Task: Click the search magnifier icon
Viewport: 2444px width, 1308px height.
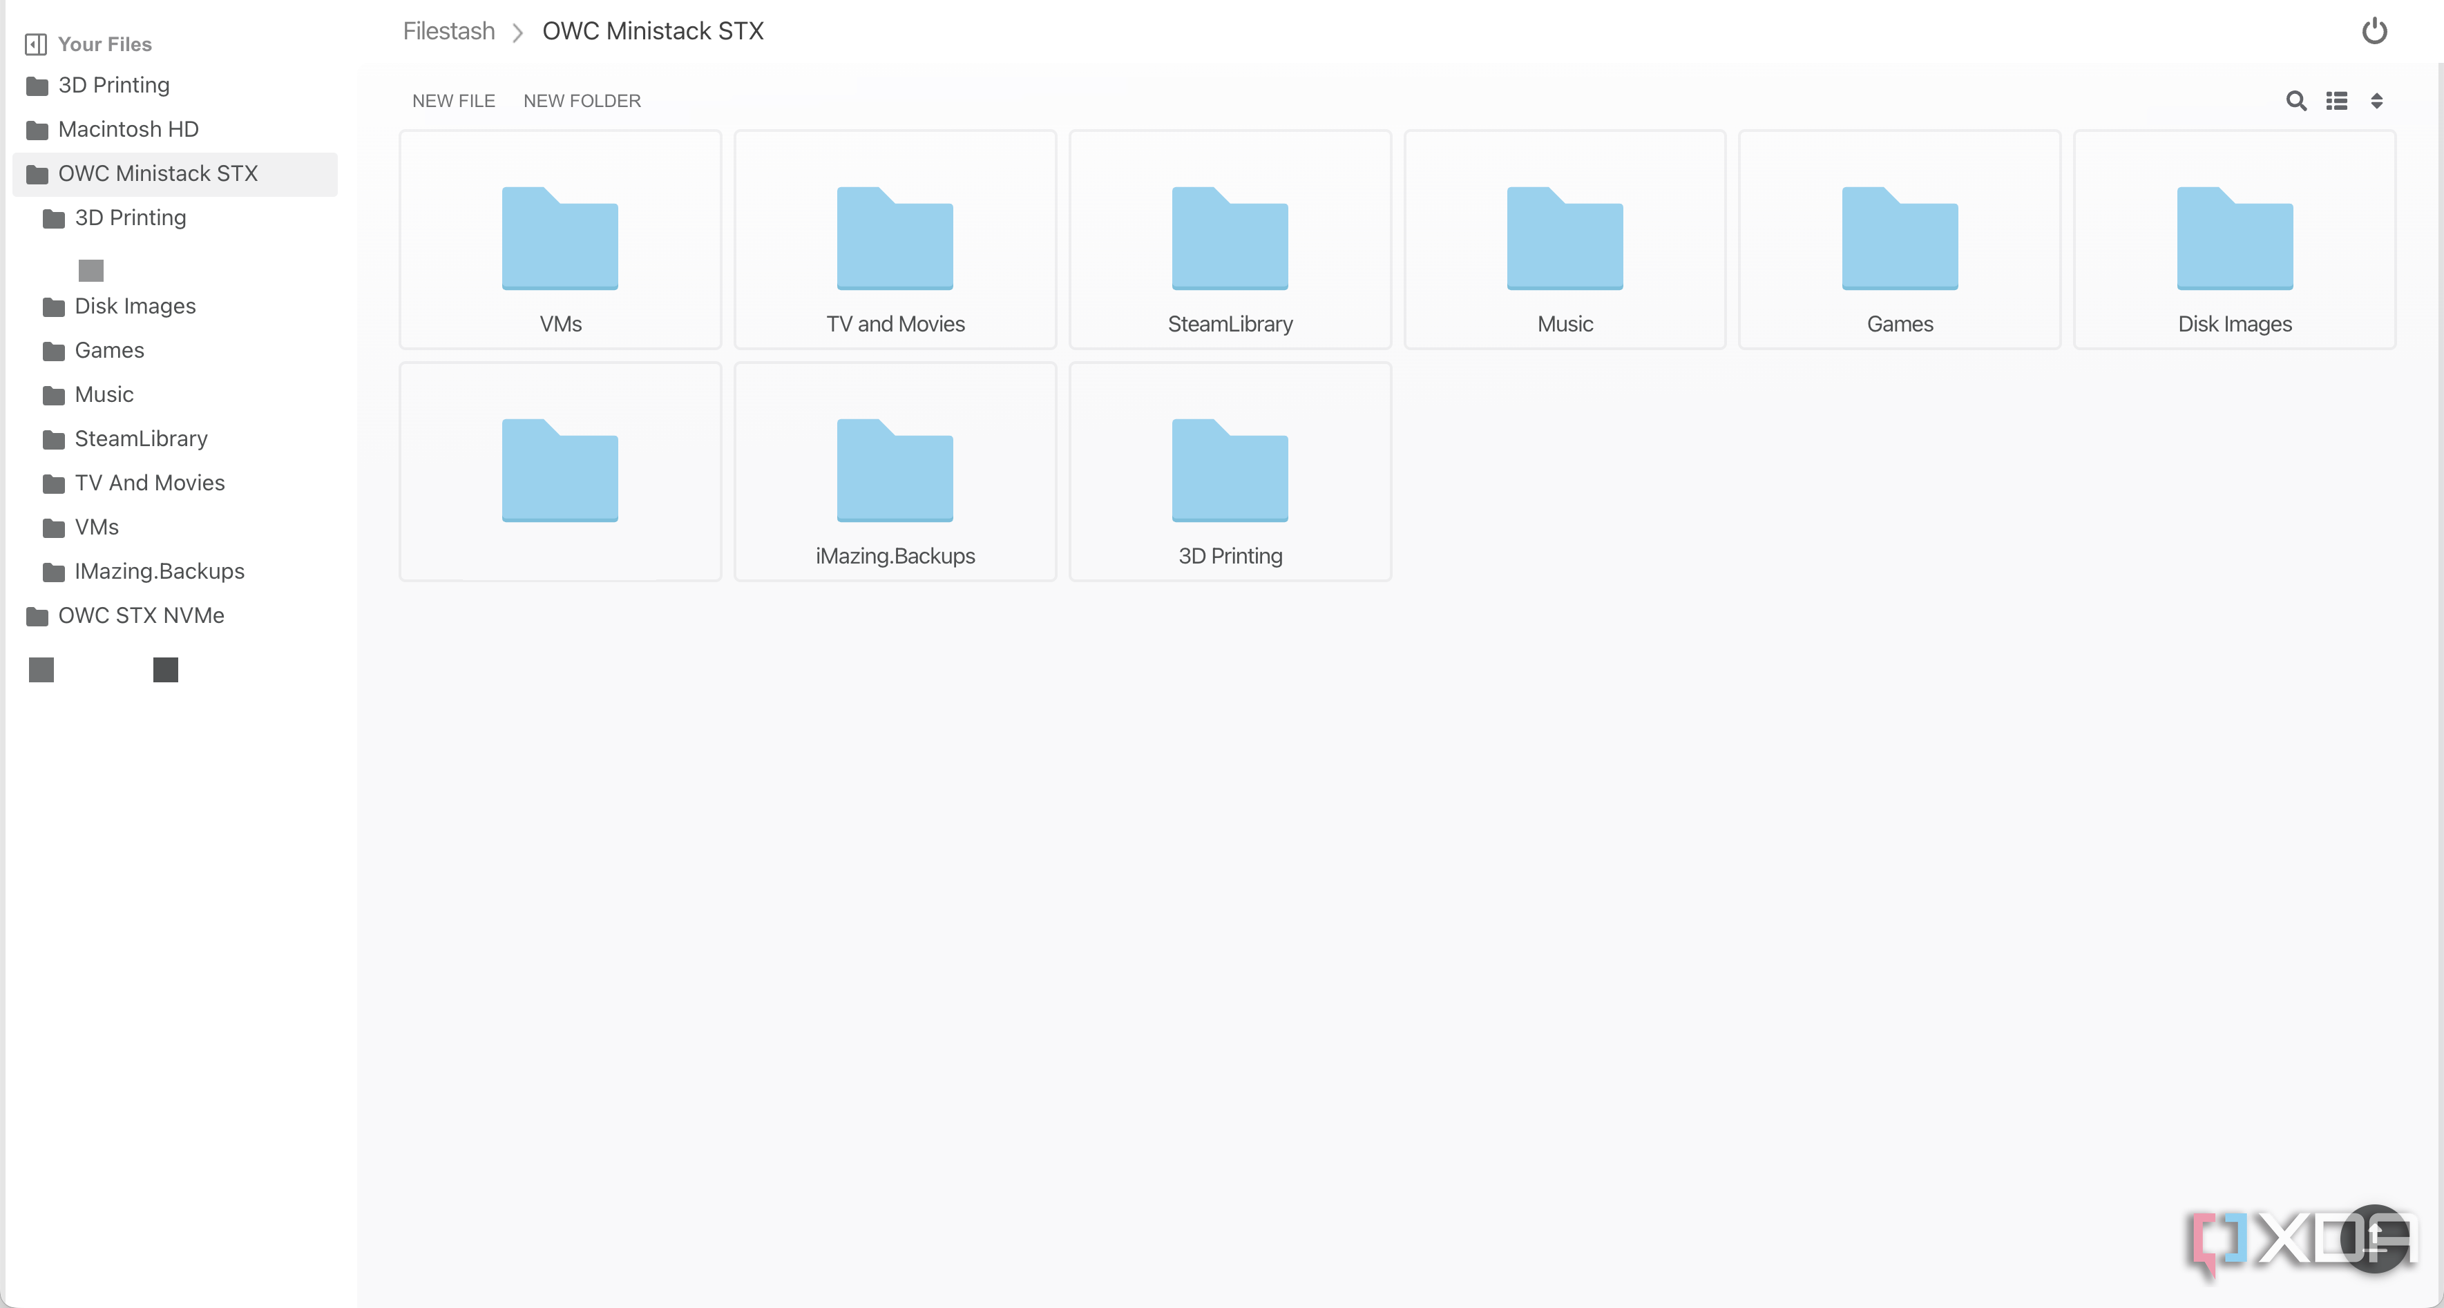Action: tap(2296, 101)
